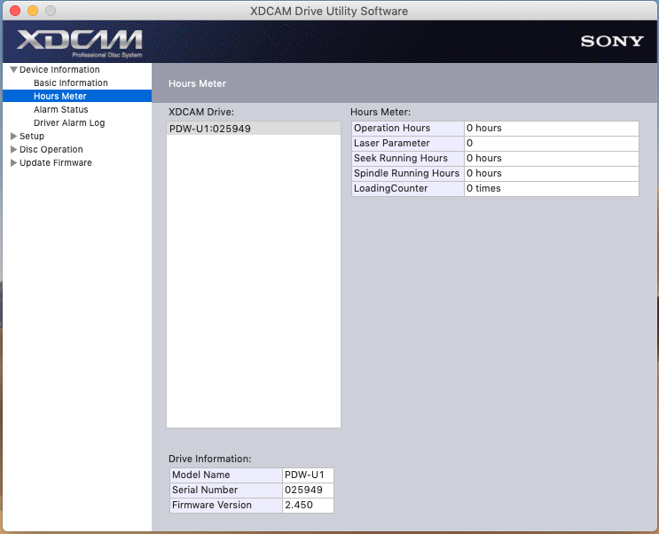The height and width of the screenshot is (534, 659).
Task: Click the SONY logo in banner
Action: (612, 41)
